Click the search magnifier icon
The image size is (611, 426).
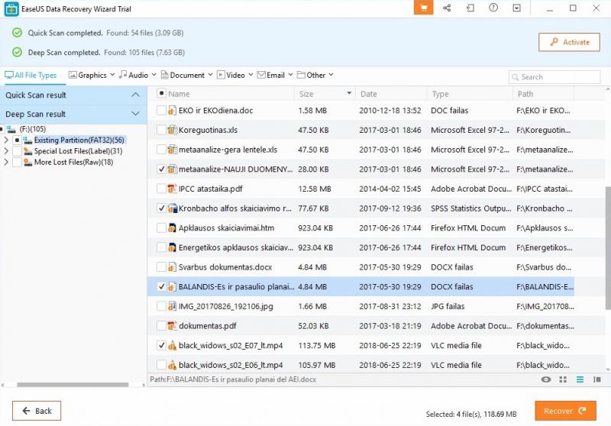point(515,77)
